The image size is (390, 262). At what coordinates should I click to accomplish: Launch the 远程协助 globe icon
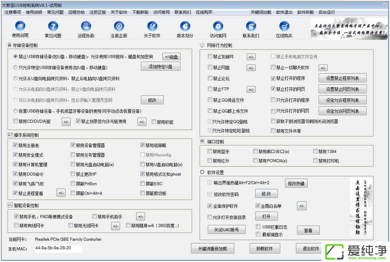point(86,26)
